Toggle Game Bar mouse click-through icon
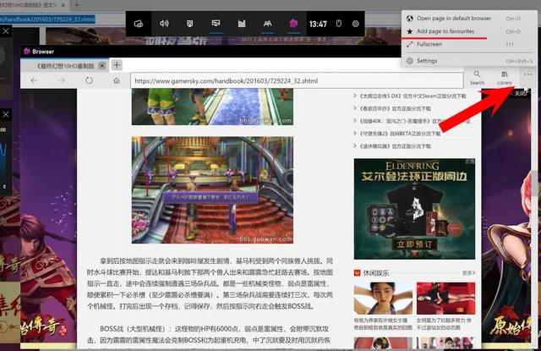Image resolution: width=541 pixels, height=351 pixels. 338,24
